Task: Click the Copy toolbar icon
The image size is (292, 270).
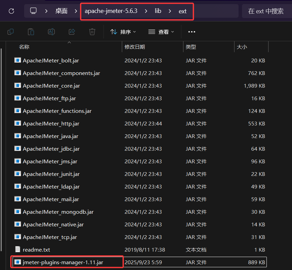Action: [x=11, y=32]
